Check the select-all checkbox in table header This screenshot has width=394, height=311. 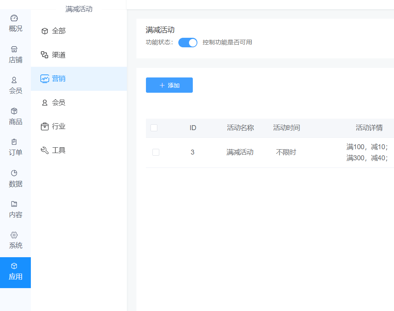[154, 128]
